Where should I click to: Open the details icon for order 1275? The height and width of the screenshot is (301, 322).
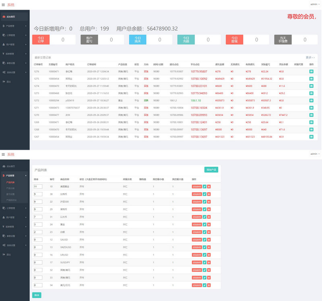[311, 78]
